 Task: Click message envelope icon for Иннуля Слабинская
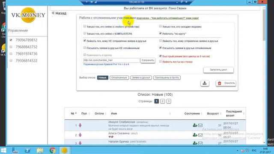coord(200,125)
